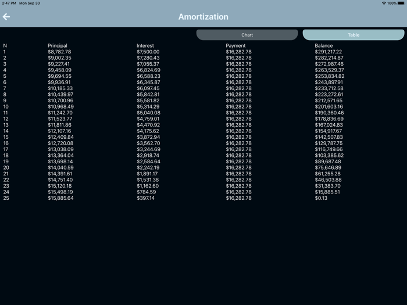Click the Principal column header
This screenshot has width=407, height=305.
pos(58,46)
